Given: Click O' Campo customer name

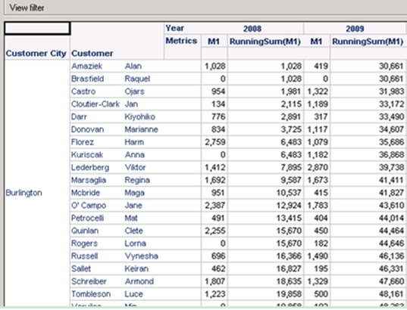Looking at the screenshot, I should [89, 206].
